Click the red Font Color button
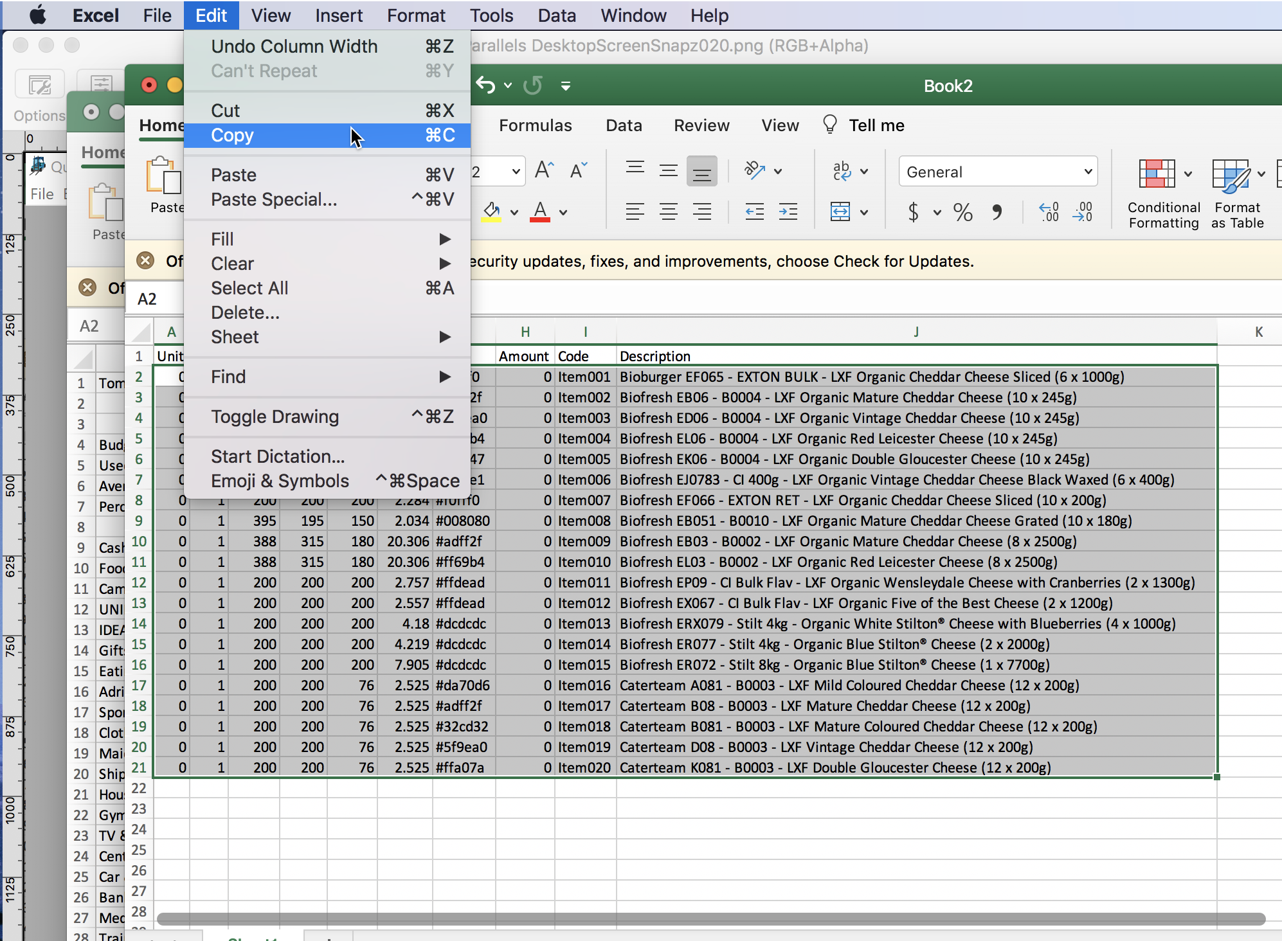The image size is (1282, 941). pos(540,211)
